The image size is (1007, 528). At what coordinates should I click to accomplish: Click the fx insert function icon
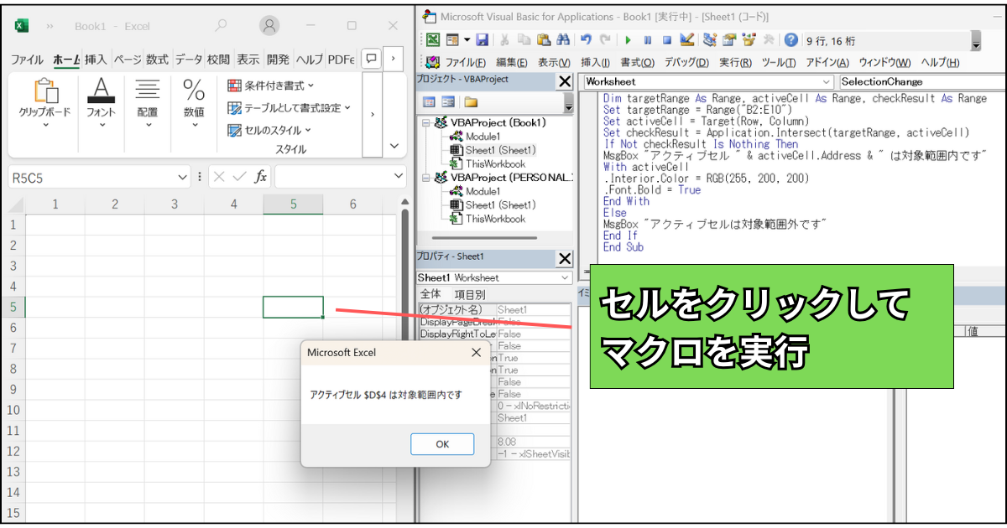(x=261, y=177)
